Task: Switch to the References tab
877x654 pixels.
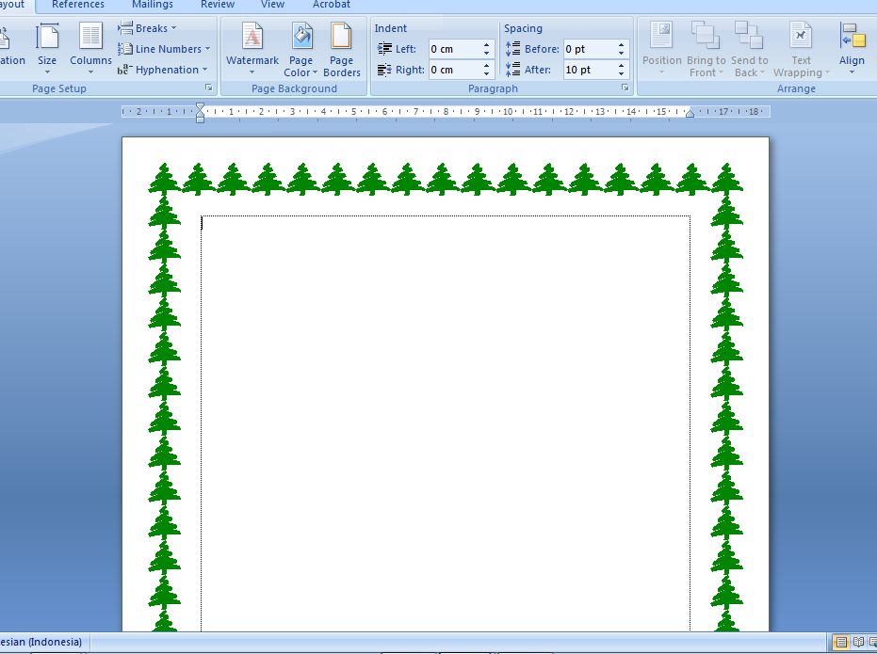Action: (78, 5)
